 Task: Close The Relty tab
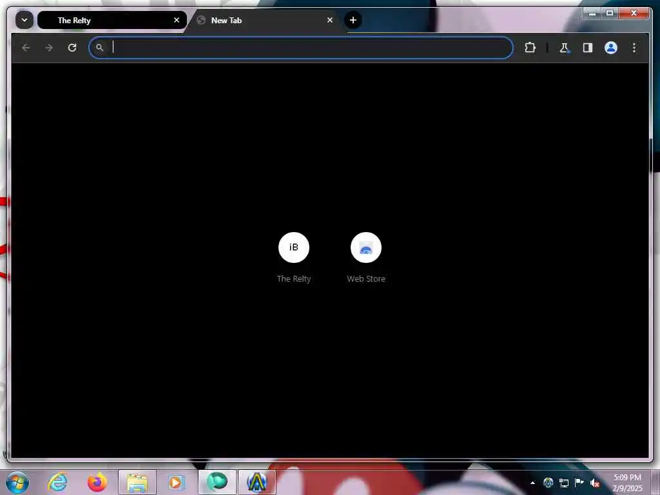(177, 20)
